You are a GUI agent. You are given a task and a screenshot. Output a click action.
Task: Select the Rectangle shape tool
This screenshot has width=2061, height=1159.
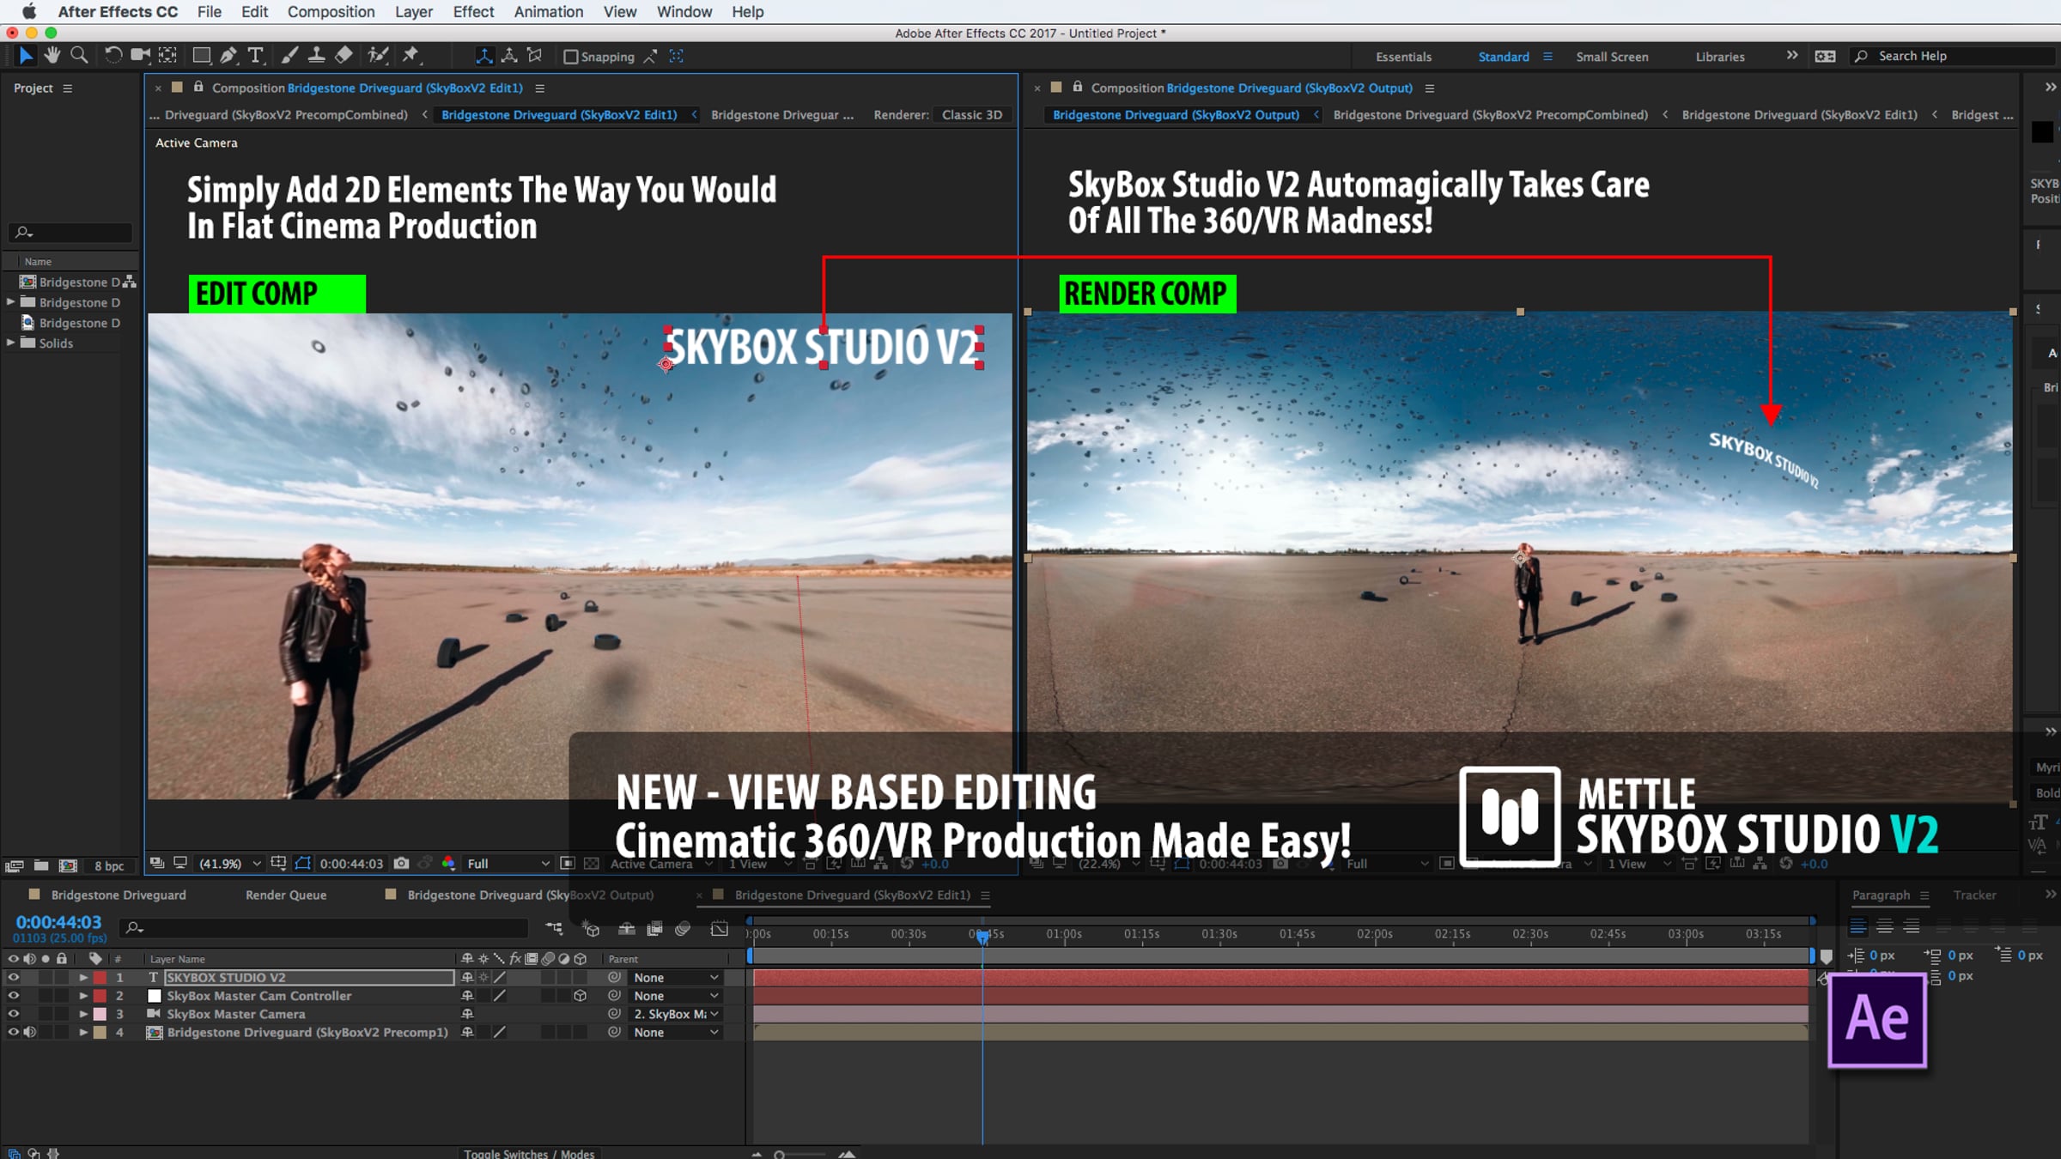tap(202, 56)
